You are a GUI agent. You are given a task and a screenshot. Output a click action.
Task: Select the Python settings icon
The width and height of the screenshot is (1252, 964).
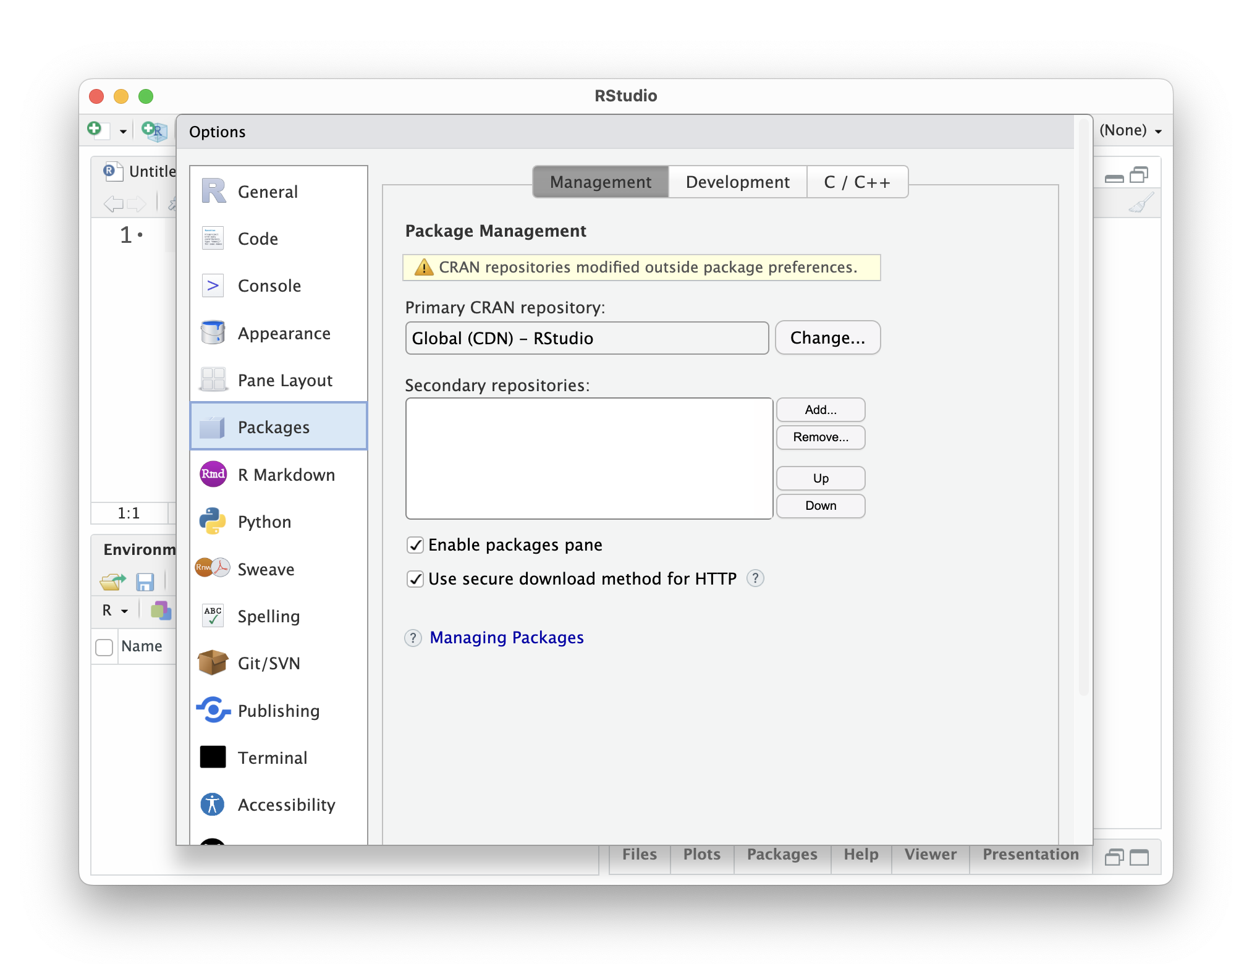(x=213, y=522)
